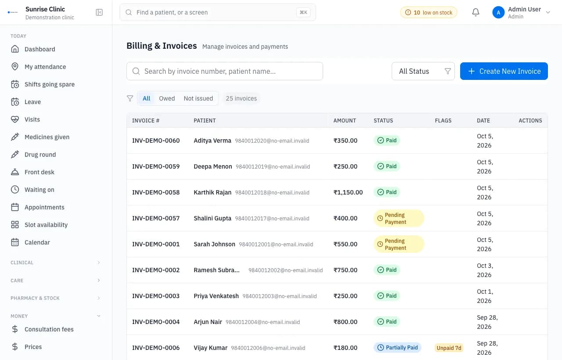Click the My attendance location pin icon

click(15, 67)
